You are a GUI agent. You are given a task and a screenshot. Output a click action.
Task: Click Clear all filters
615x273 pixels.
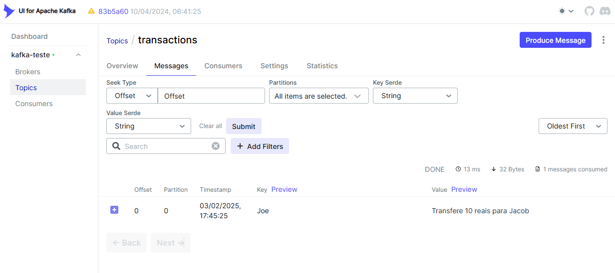click(211, 126)
